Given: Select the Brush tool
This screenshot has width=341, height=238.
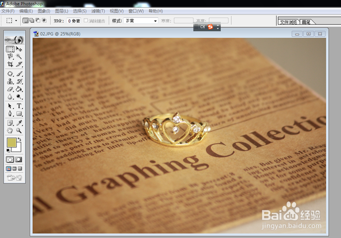Looking at the screenshot, I should coord(19,74).
